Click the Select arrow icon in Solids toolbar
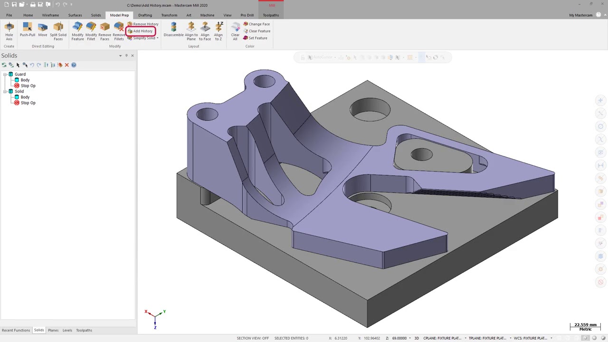Image resolution: width=608 pixels, height=342 pixels. [18, 65]
